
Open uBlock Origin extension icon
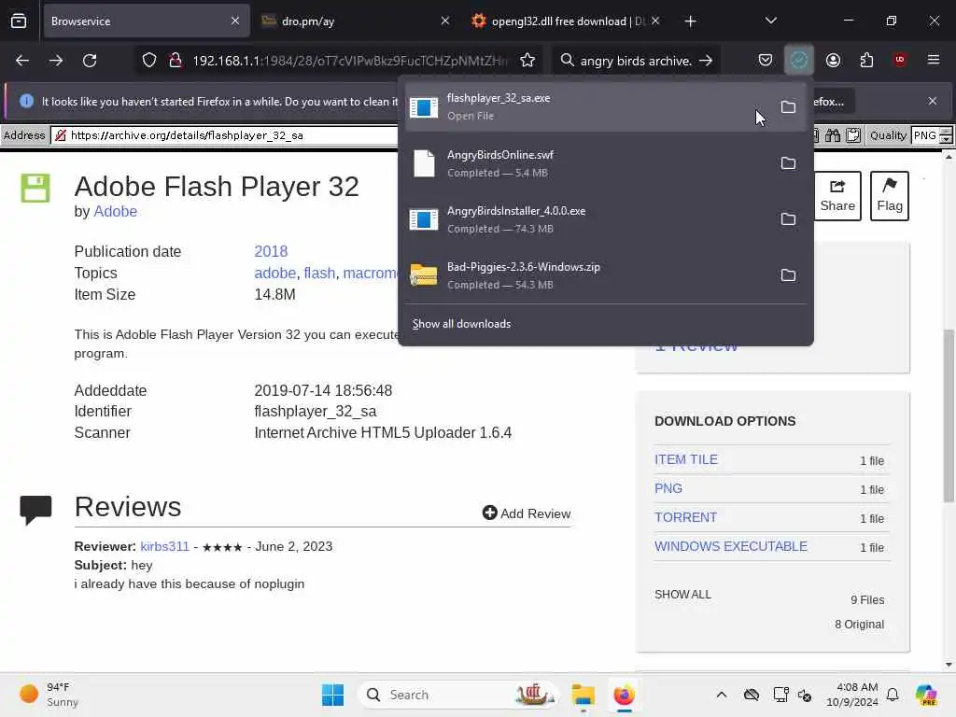coord(900,60)
